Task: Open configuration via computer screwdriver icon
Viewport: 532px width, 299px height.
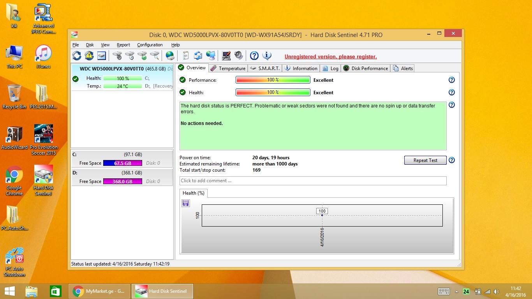Action: coord(226,56)
